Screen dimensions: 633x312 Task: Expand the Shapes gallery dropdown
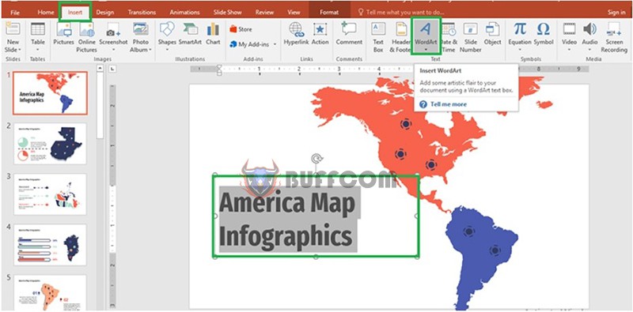coord(167,50)
